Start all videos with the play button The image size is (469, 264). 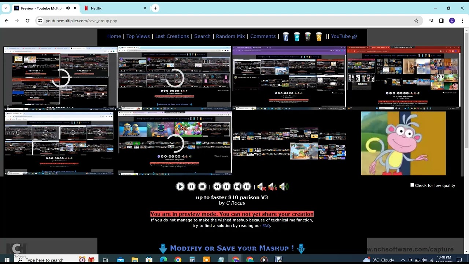tap(180, 187)
